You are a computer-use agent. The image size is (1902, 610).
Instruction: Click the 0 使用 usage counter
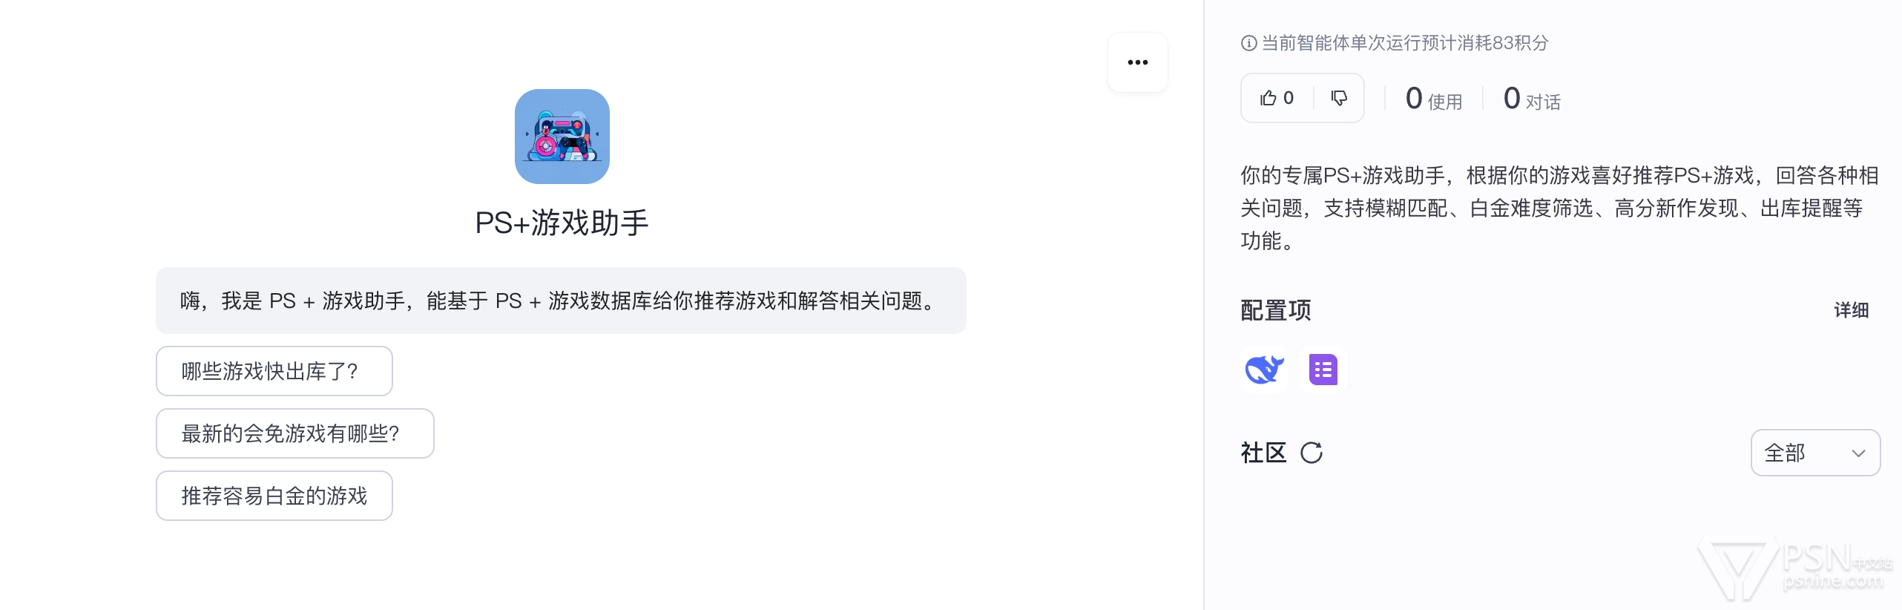tap(1433, 99)
